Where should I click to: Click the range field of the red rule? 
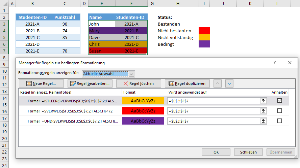coord(214,111)
